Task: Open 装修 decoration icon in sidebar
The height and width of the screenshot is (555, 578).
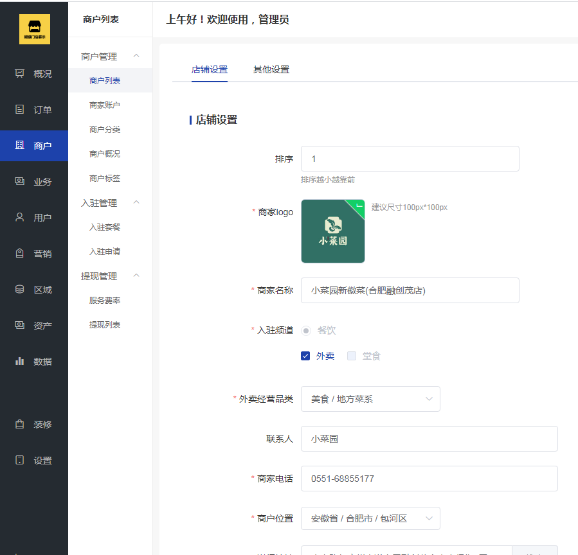Action: [19, 424]
